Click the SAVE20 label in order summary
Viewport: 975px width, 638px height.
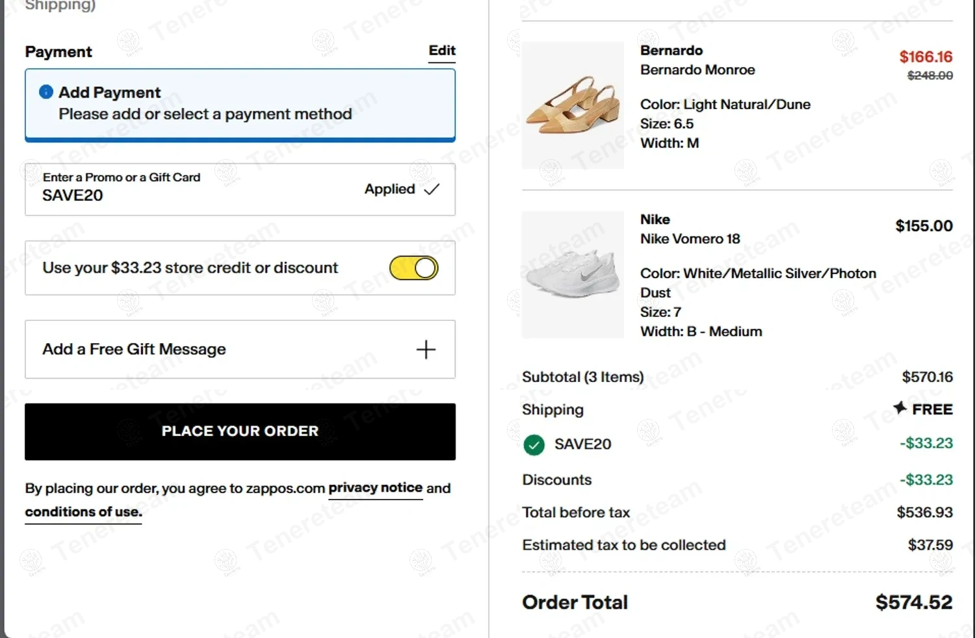pos(582,444)
